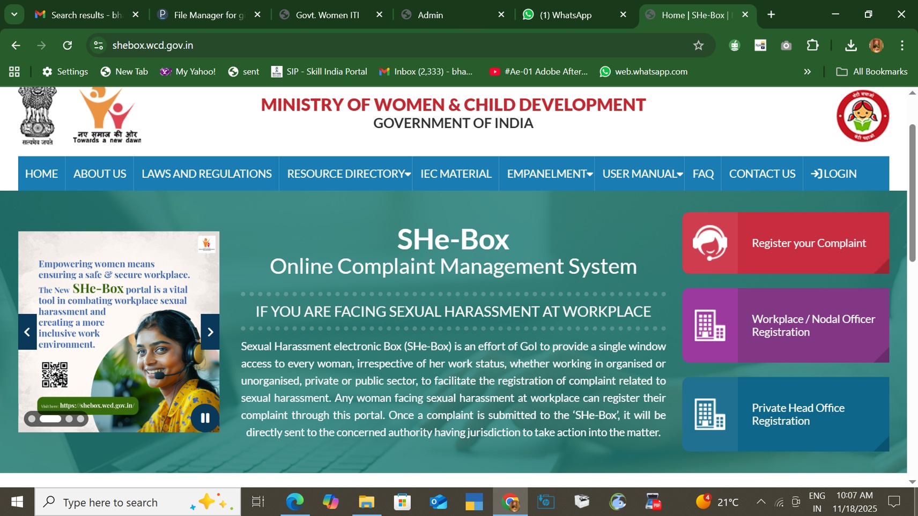The image size is (918, 516).
Task: Expand the User Manual dropdown
Action: pyautogui.click(x=642, y=174)
